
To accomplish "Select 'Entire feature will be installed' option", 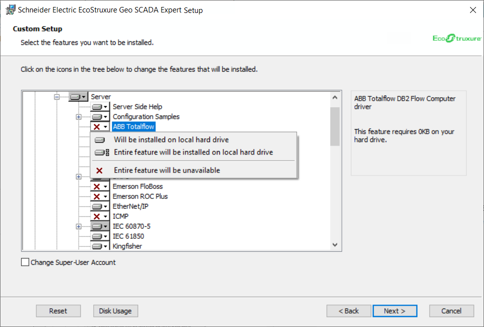I will [193, 152].
